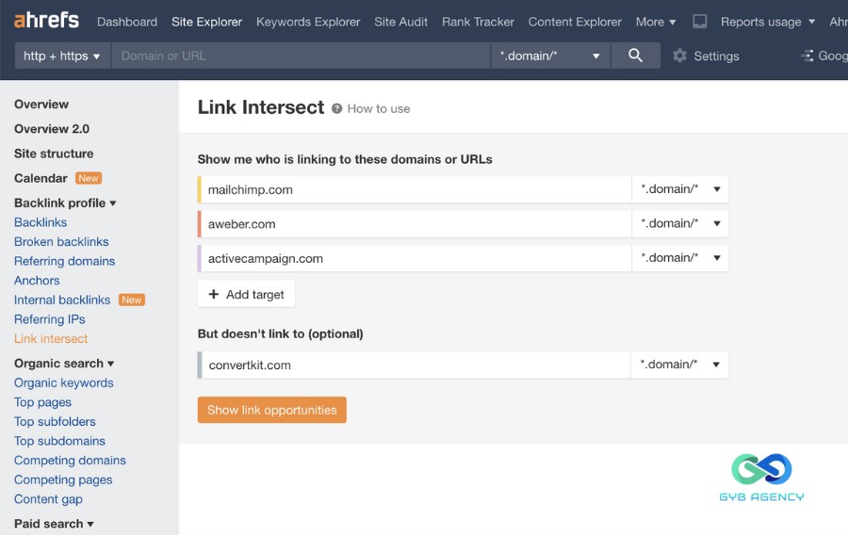The height and width of the screenshot is (535, 848).
Task: Open Organic keywords report
Action: [x=64, y=382]
